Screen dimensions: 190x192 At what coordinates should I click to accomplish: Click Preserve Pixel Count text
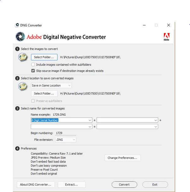[x=44, y=170]
